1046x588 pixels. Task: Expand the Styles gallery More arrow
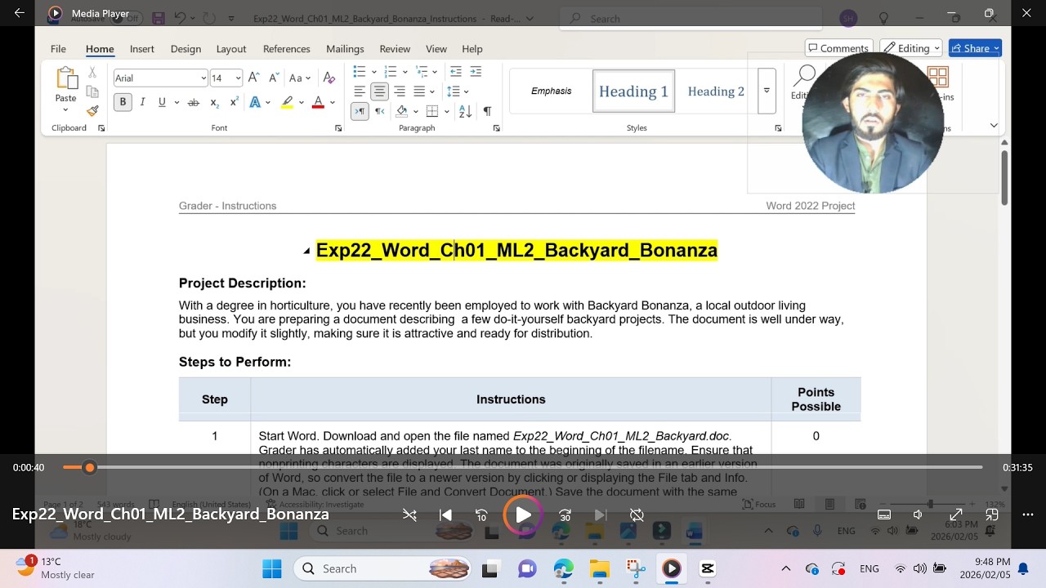pos(767,91)
